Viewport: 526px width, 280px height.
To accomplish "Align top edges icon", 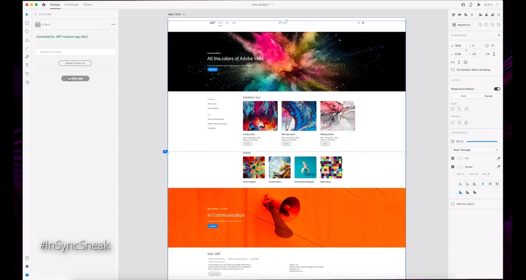I will click(x=454, y=15).
